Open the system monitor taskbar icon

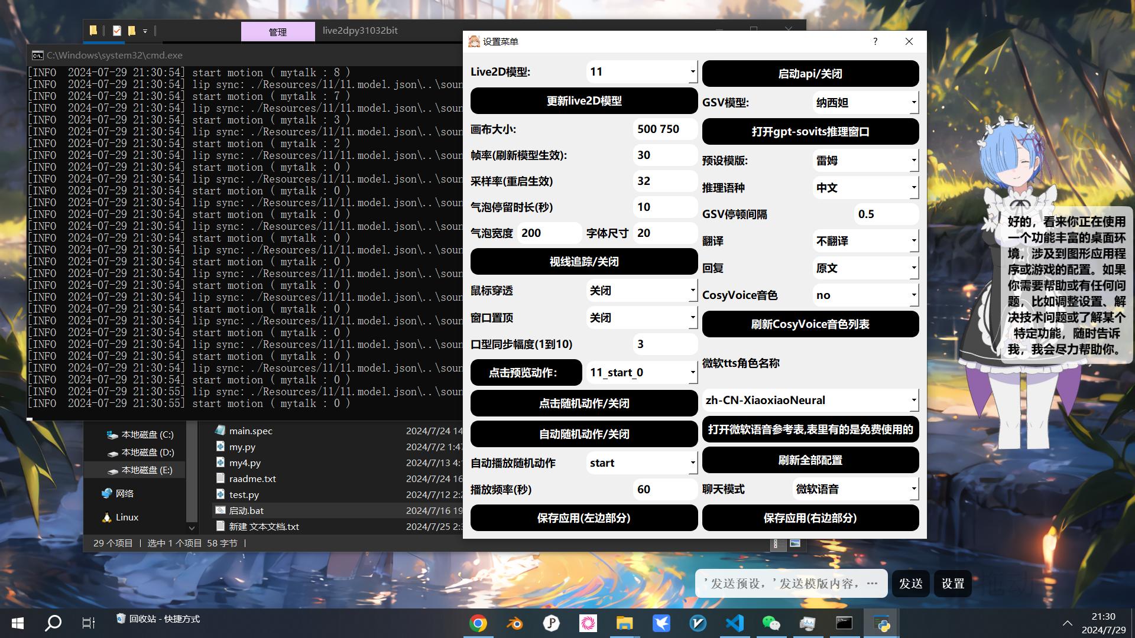pos(808,623)
